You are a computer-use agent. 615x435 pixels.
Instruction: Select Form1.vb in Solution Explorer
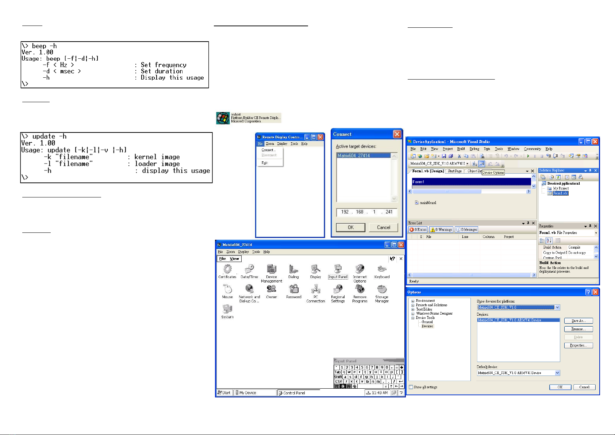click(560, 193)
